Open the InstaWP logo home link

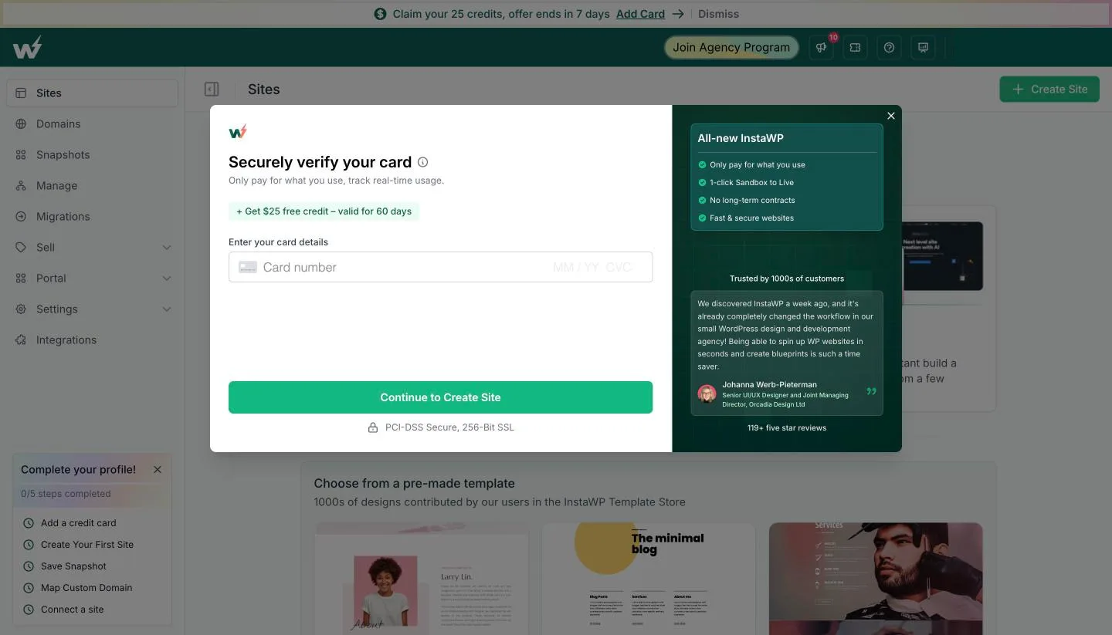tap(27, 48)
